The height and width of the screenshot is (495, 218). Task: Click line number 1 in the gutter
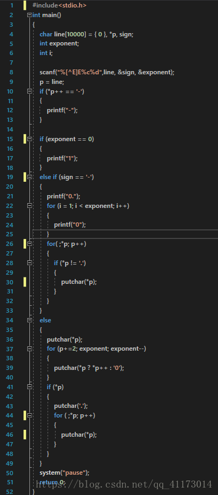click(x=12, y=5)
